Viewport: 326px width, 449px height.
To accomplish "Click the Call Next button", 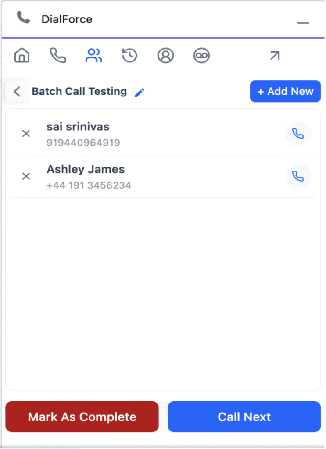I will tap(244, 417).
